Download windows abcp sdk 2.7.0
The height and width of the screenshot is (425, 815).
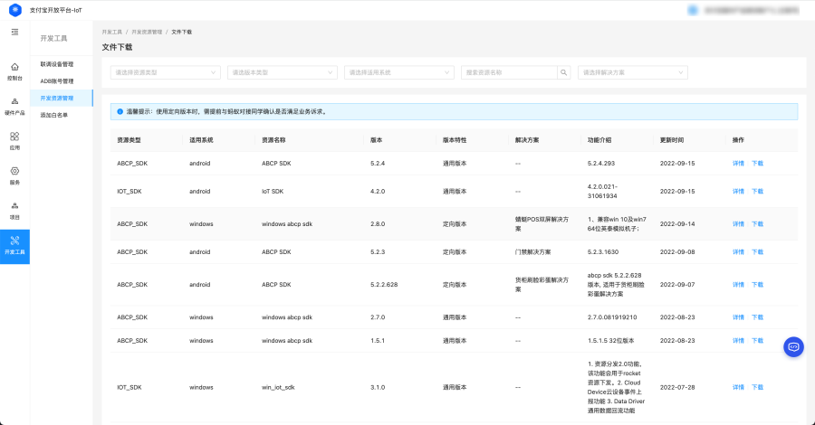757,317
